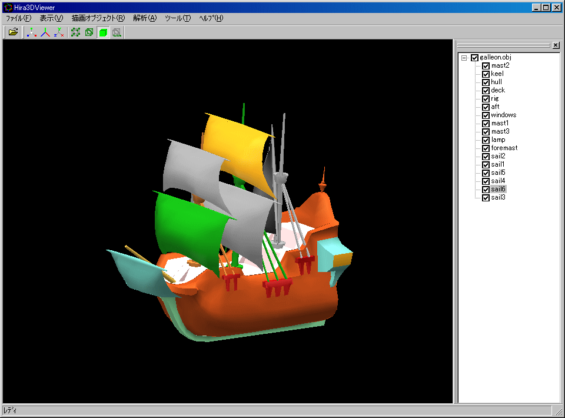Hide the lamp object via checkbox
565x418 pixels.
(486, 140)
